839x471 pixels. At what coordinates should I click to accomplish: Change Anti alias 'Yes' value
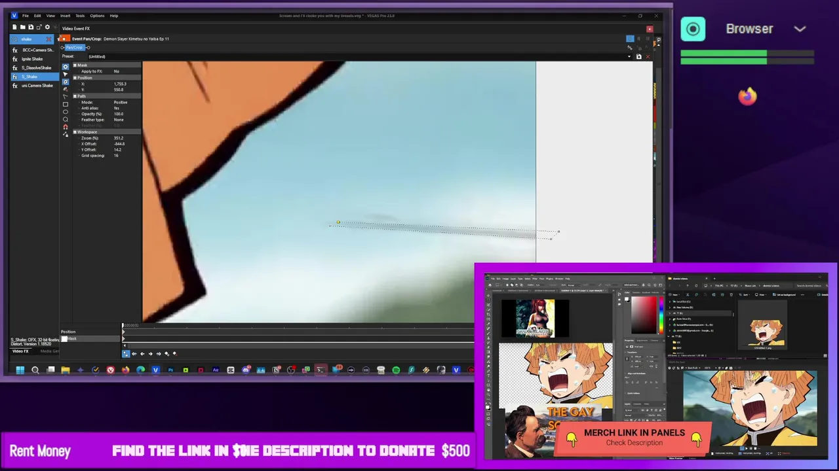click(x=117, y=108)
